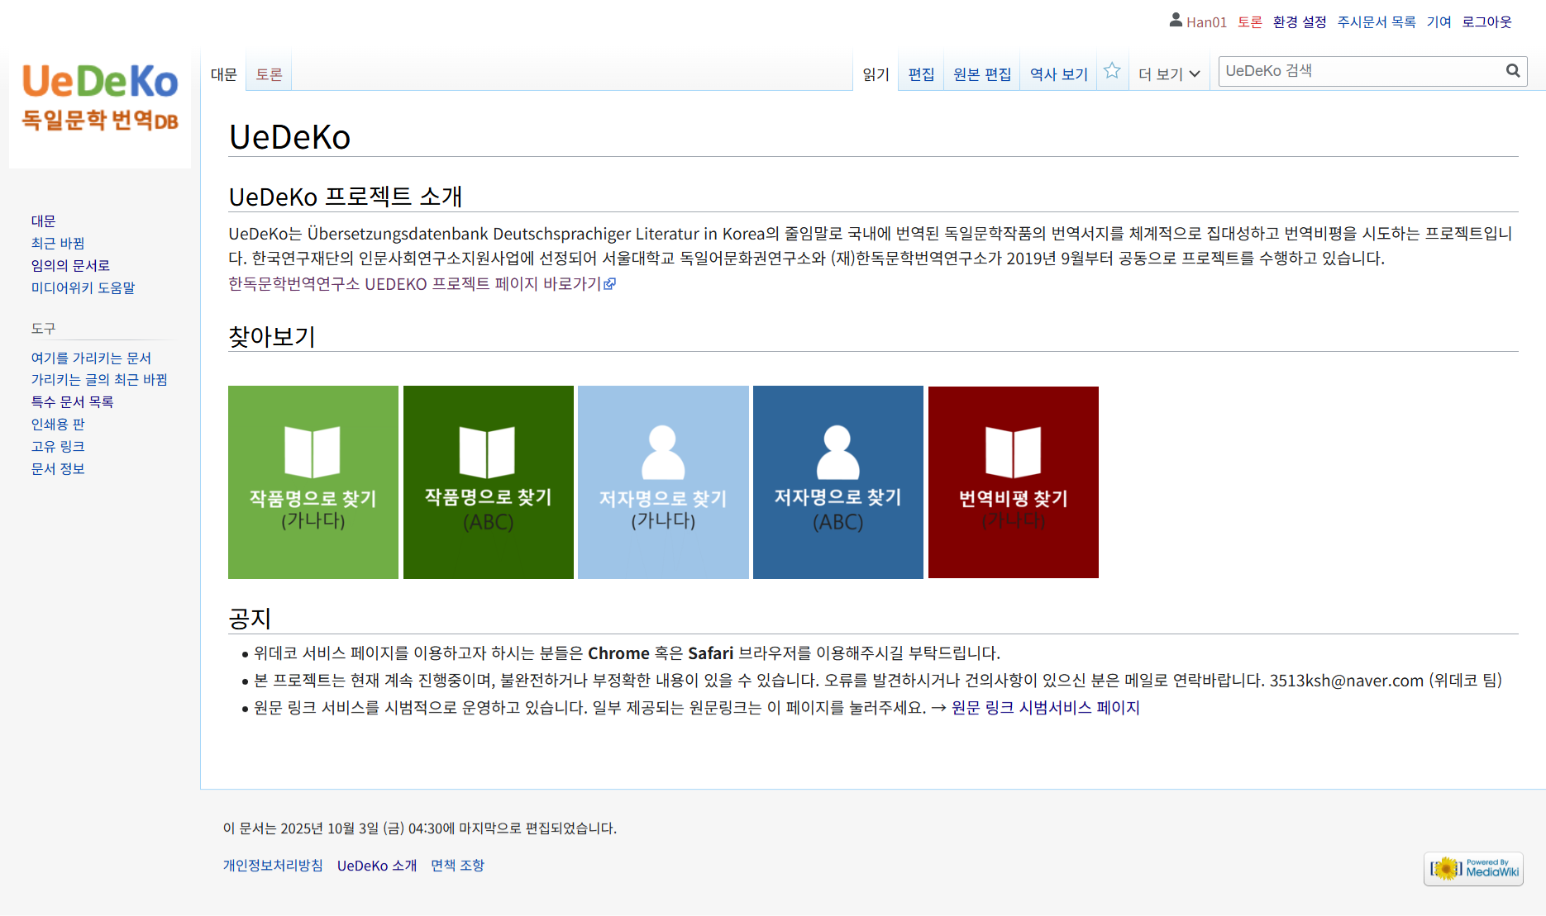Open the 원문 링크 시범서비스 페이지 link
Viewport: 1546px width, 916px height.
pos(1045,708)
